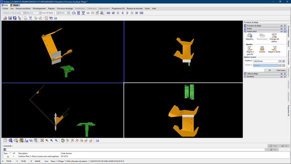Open the Moyens auxiliaires menu

pyautogui.click(x=23, y=8)
